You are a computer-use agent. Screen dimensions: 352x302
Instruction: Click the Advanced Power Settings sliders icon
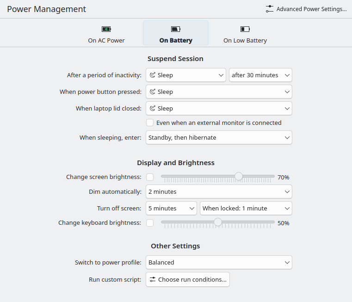[x=270, y=9]
